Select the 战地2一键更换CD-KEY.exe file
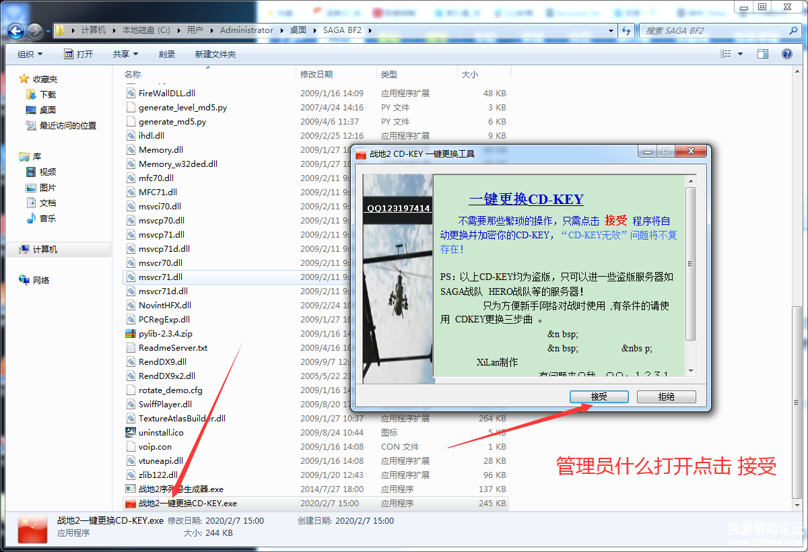The height and width of the screenshot is (552, 808). pyautogui.click(x=187, y=503)
